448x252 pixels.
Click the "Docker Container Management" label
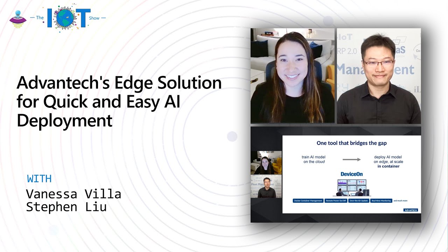tap(308, 201)
